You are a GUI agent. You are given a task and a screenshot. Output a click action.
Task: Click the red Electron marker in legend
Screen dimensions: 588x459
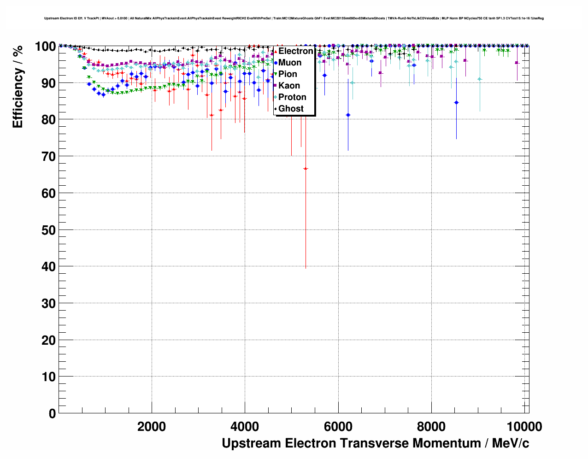(x=276, y=51)
